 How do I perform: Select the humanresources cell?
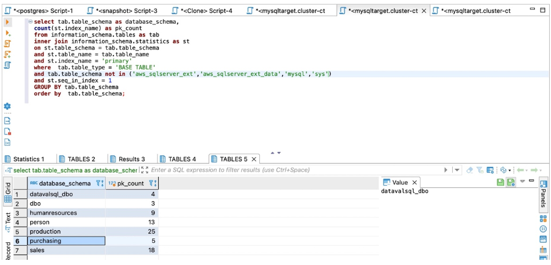[x=66, y=213]
